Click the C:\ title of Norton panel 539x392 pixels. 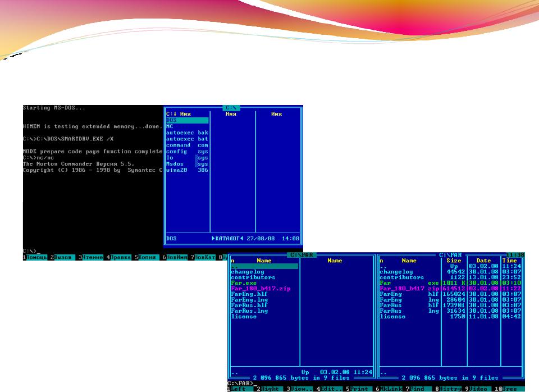point(231,108)
